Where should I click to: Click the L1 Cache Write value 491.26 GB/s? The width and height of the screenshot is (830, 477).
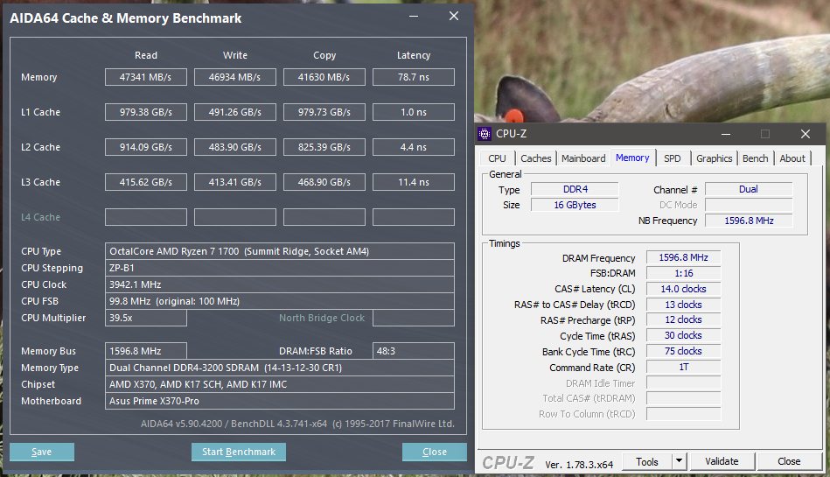pos(235,112)
